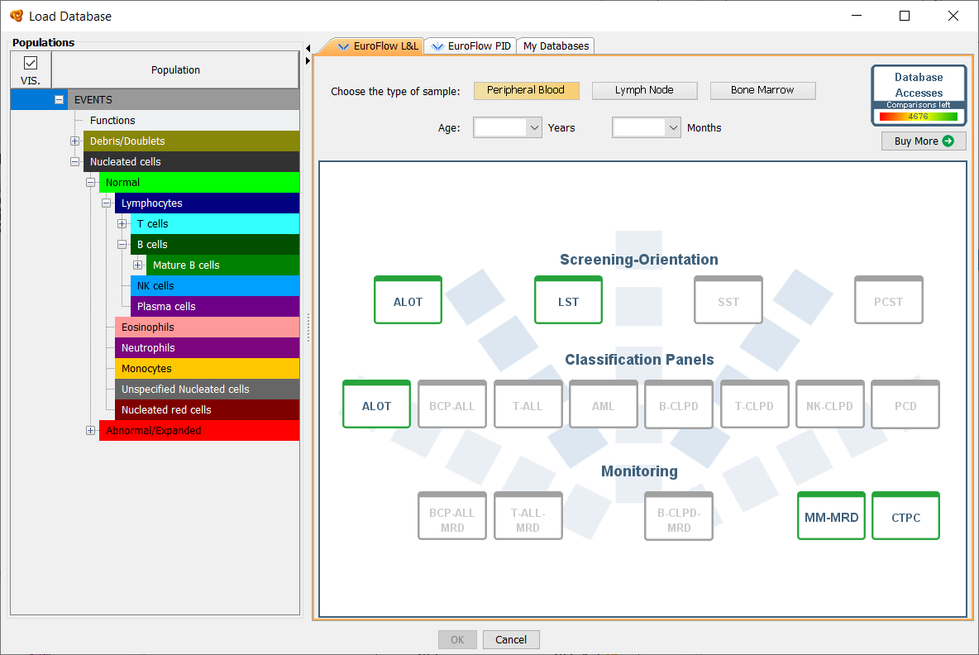This screenshot has height=655, width=979.
Task: Click the right arrow to expand Populations panel
Action: (308, 60)
